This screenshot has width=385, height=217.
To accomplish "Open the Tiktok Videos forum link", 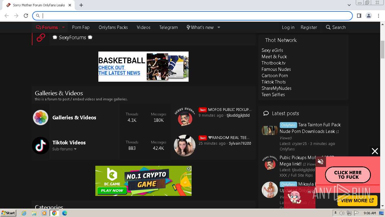I will point(69,143).
